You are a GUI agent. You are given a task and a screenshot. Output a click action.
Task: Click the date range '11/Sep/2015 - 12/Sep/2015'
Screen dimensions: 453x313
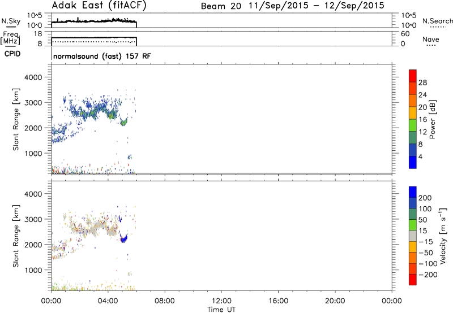(317, 6)
